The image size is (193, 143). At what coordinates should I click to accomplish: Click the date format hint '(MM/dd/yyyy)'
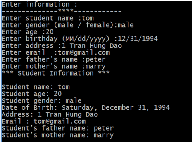tap(86, 39)
